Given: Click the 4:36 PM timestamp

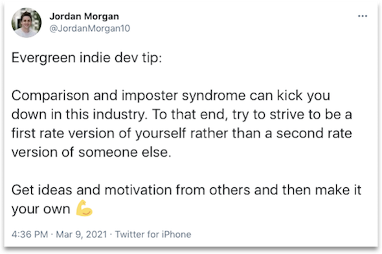Looking at the screenshot, I should tap(30, 235).
